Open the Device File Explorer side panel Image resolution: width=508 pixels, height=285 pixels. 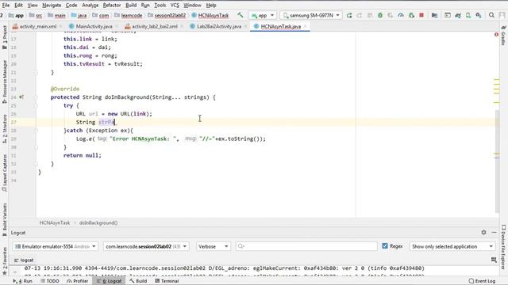(x=503, y=247)
